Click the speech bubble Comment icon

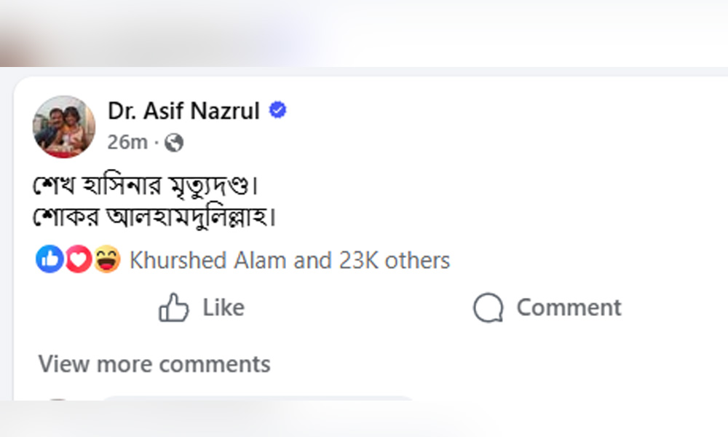[488, 308]
